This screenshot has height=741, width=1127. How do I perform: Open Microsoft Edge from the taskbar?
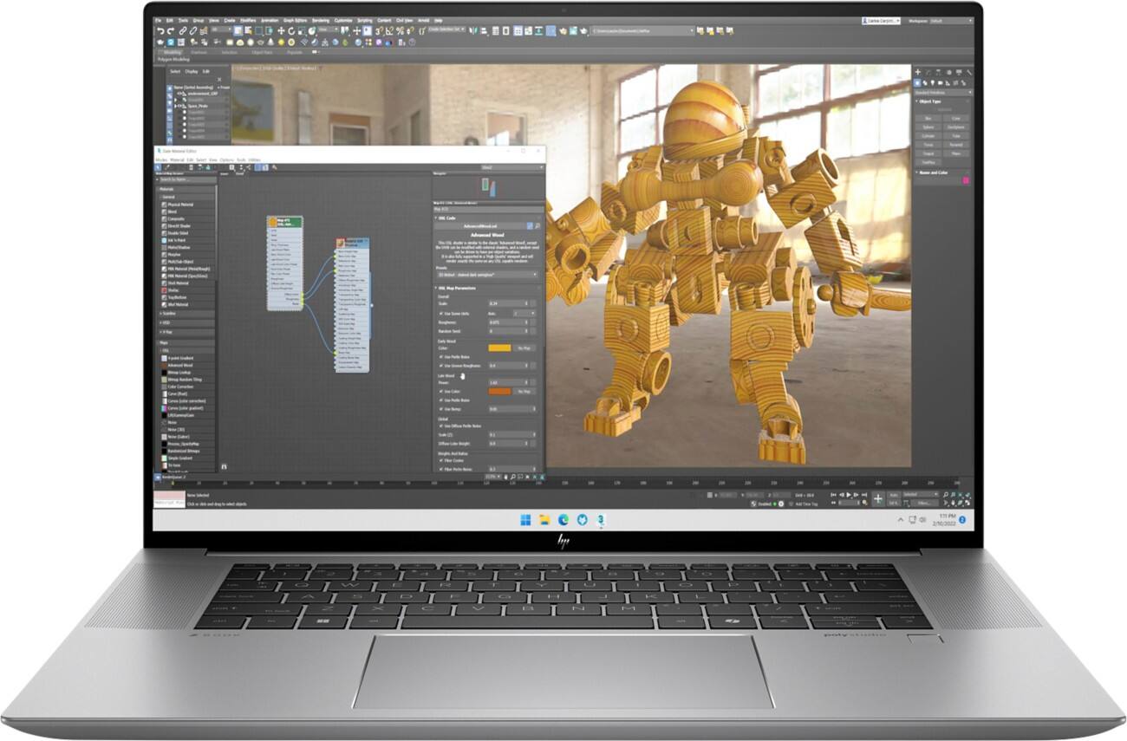[x=563, y=519]
